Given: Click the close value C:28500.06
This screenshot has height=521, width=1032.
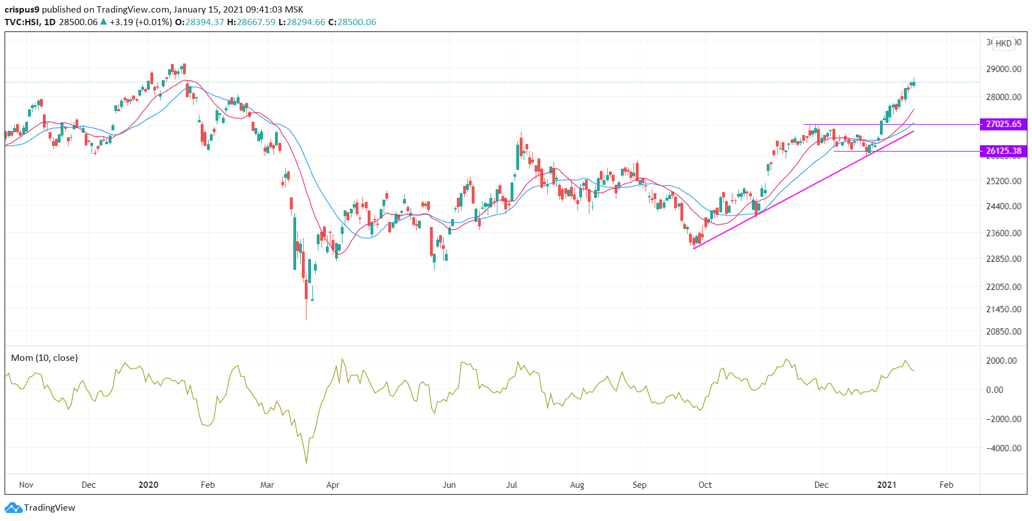Looking at the screenshot, I should click(x=352, y=22).
